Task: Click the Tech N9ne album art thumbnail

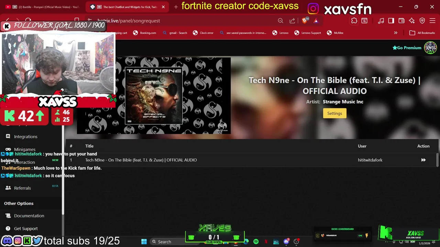Action: [154, 95]
